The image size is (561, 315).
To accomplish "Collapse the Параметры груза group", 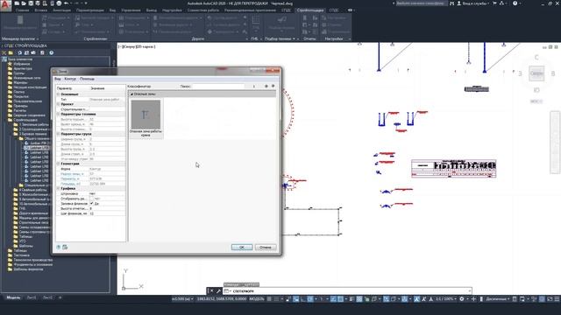I will pyautogui.click(x=59, y=134).
